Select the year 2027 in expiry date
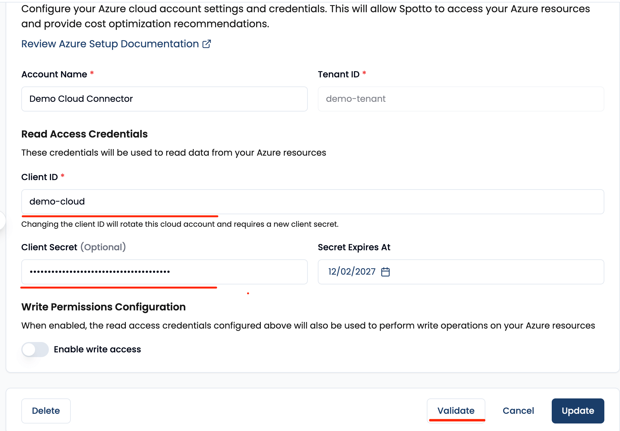Image resolution: width=620 pixels, height=431 pixels. tap(365, 272)
